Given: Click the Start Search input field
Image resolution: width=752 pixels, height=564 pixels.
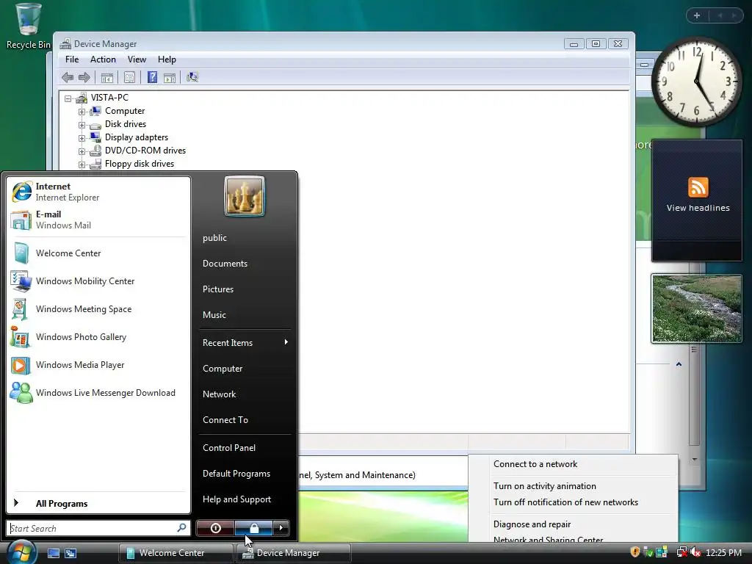Looking at the screenshot, I should point(98,528).
